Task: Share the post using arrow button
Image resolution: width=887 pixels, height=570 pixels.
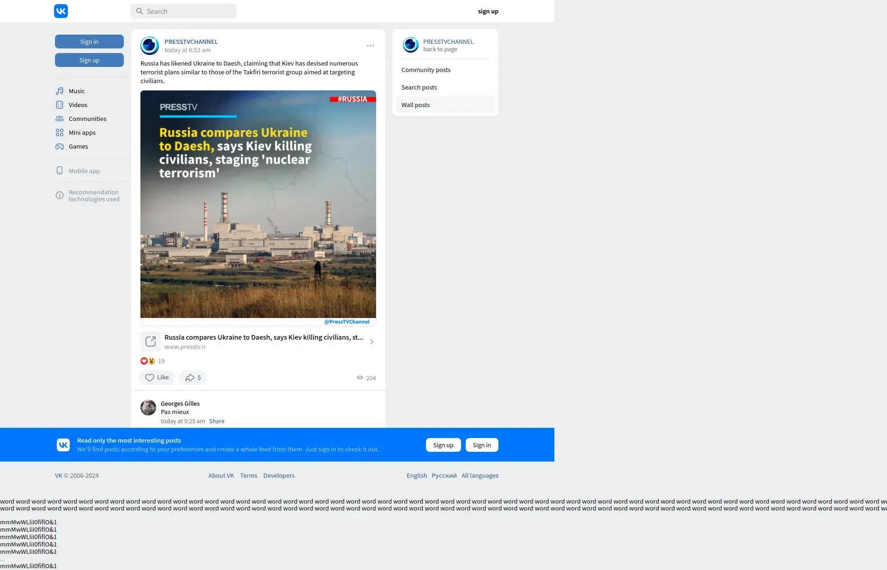Action: [193, 378]
